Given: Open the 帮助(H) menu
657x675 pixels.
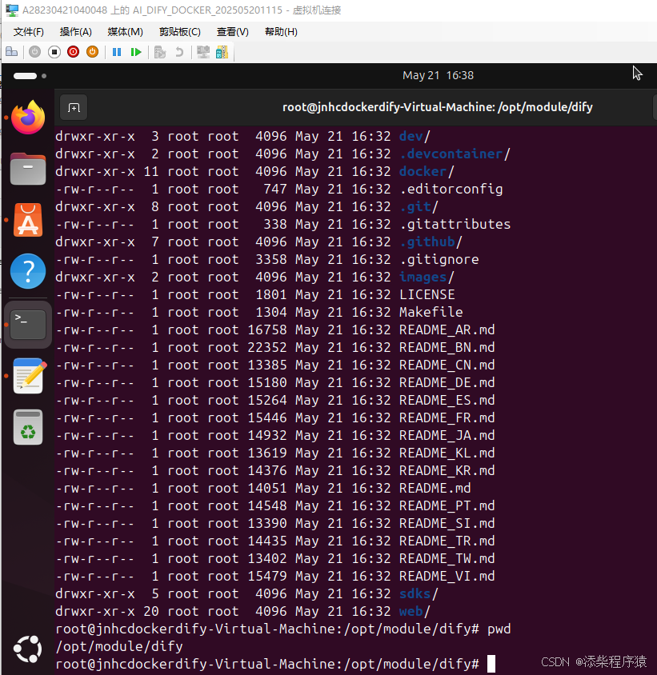Looking at the screenshot, I should click(x=281, y=32).
